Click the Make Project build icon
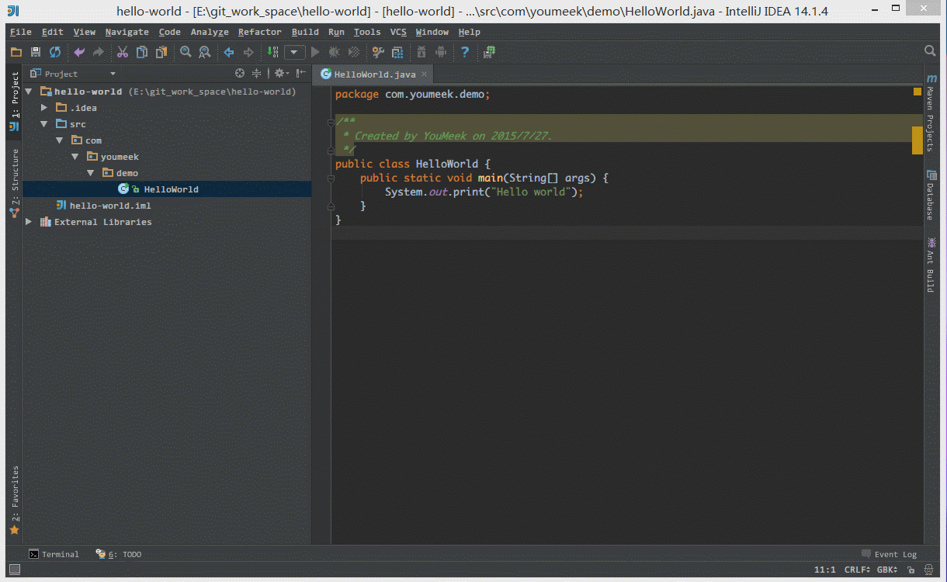The image size is (947, 582). (x=272, y=52)
